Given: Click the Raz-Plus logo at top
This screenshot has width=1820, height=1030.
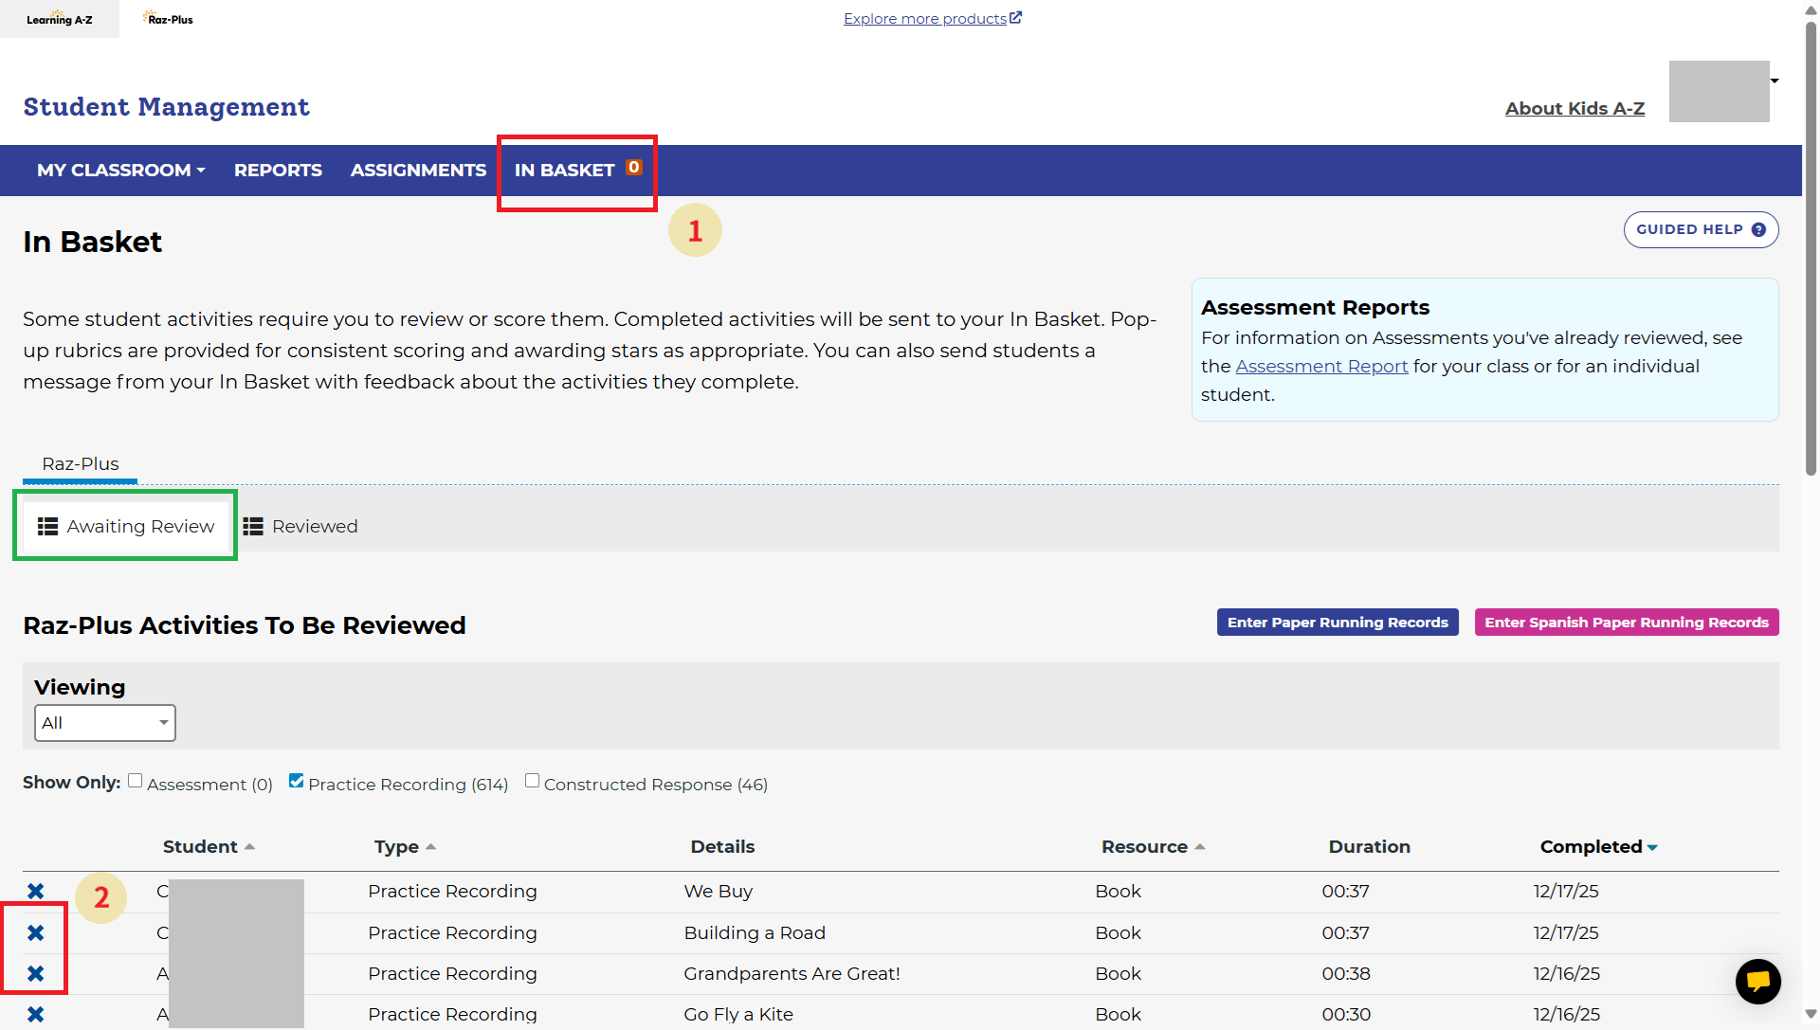Looking at the screenshot, I should [169, 19].
